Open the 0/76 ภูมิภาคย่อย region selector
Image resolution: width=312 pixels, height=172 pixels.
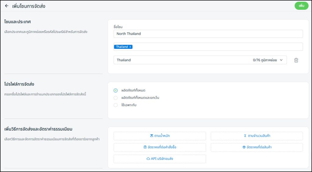(x=264, y=60)
